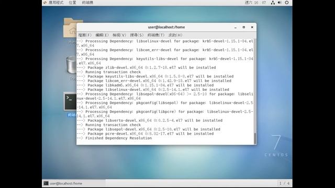
Task: Click the 'Package libcom_err-devel.x86_64' line
Action: pos(154,81)
